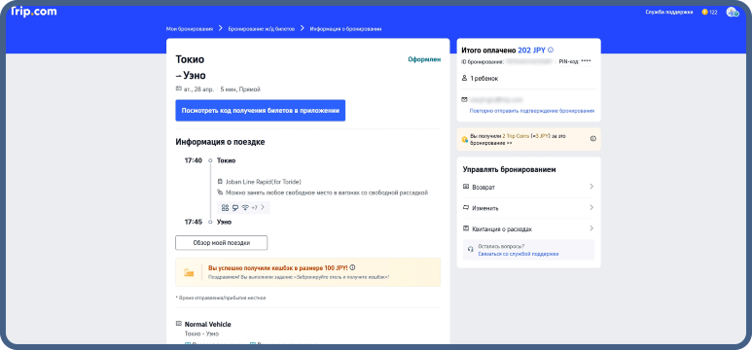This screenshot has width=752, height=350.
Task: Click the speech-bubble amenity icon
Action: pyautogui.click(x=235, y=208)
